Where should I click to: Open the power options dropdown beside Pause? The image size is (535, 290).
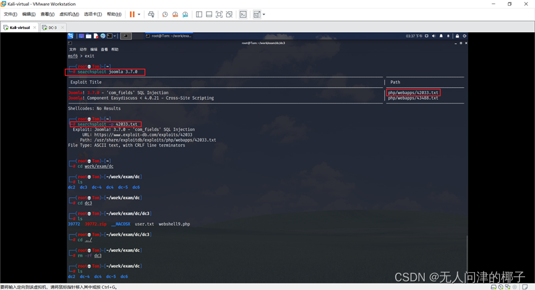pos(139,14)
